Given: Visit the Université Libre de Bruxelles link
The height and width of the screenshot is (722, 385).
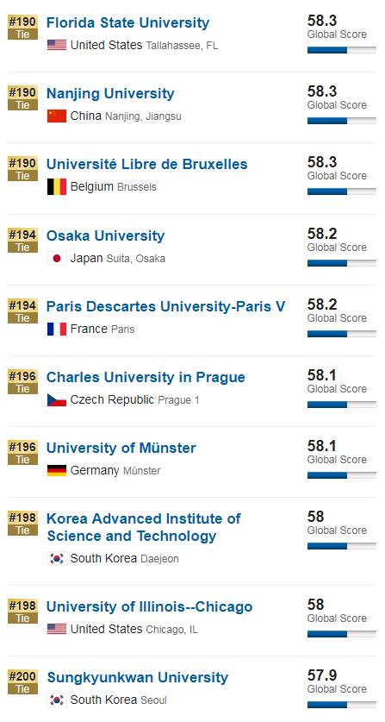Looking at the screenshot, I should tap(147, 165).
